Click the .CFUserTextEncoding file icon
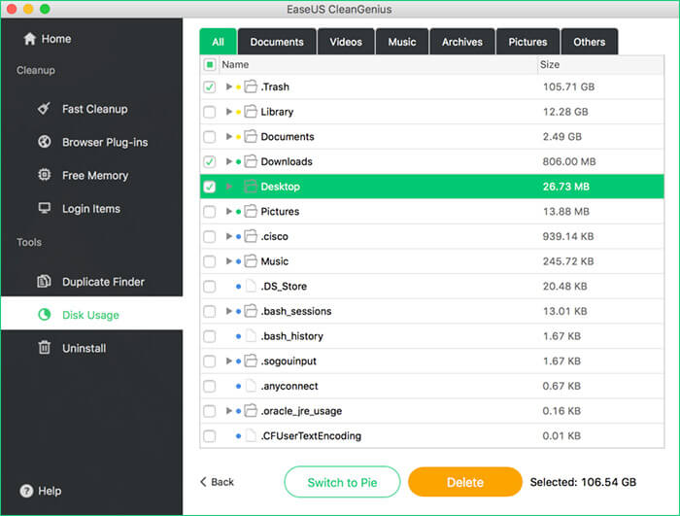Viewport: 680px width, 516px height. pos(251,436)
